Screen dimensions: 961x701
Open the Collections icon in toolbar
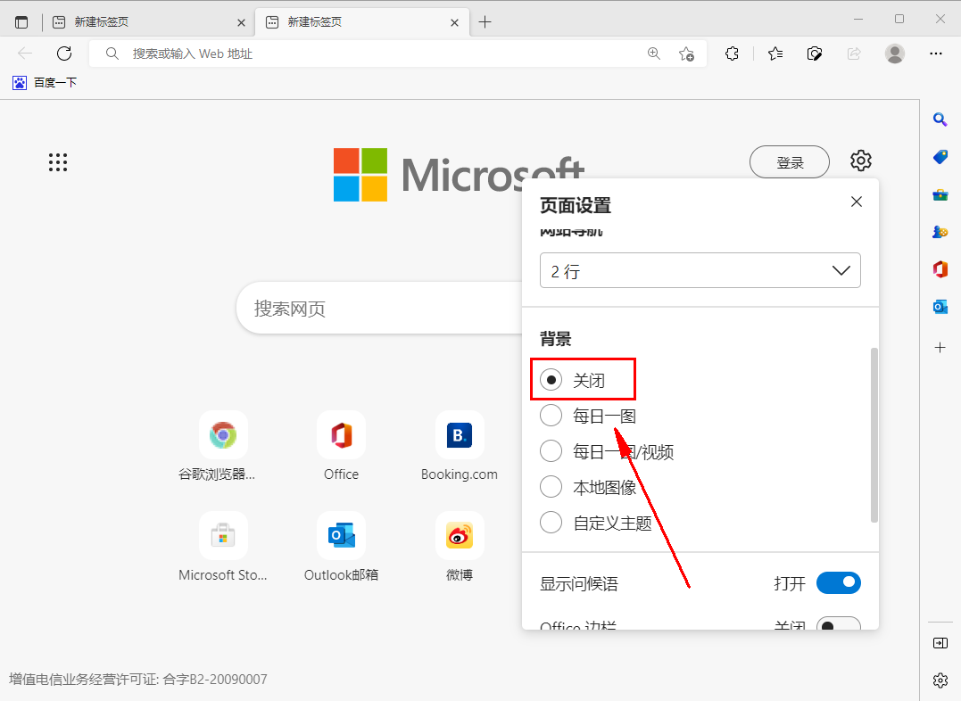click(x=814, y=54)
